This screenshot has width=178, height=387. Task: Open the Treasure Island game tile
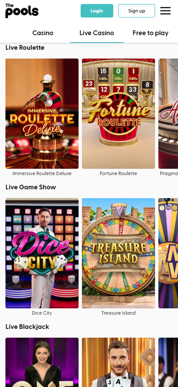click(x=118, y=253)
